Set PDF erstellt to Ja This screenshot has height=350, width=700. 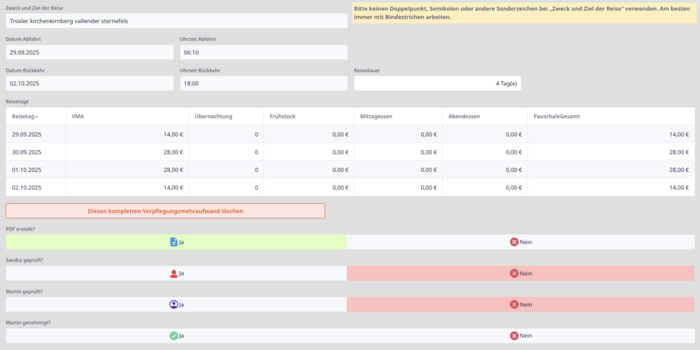pyautogui.click(x=176, y=242)
